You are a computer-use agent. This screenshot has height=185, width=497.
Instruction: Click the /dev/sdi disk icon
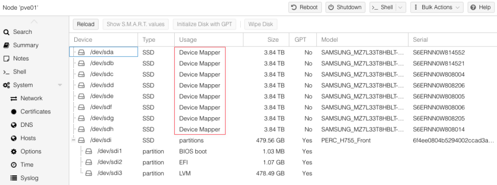tap(82, 140)
